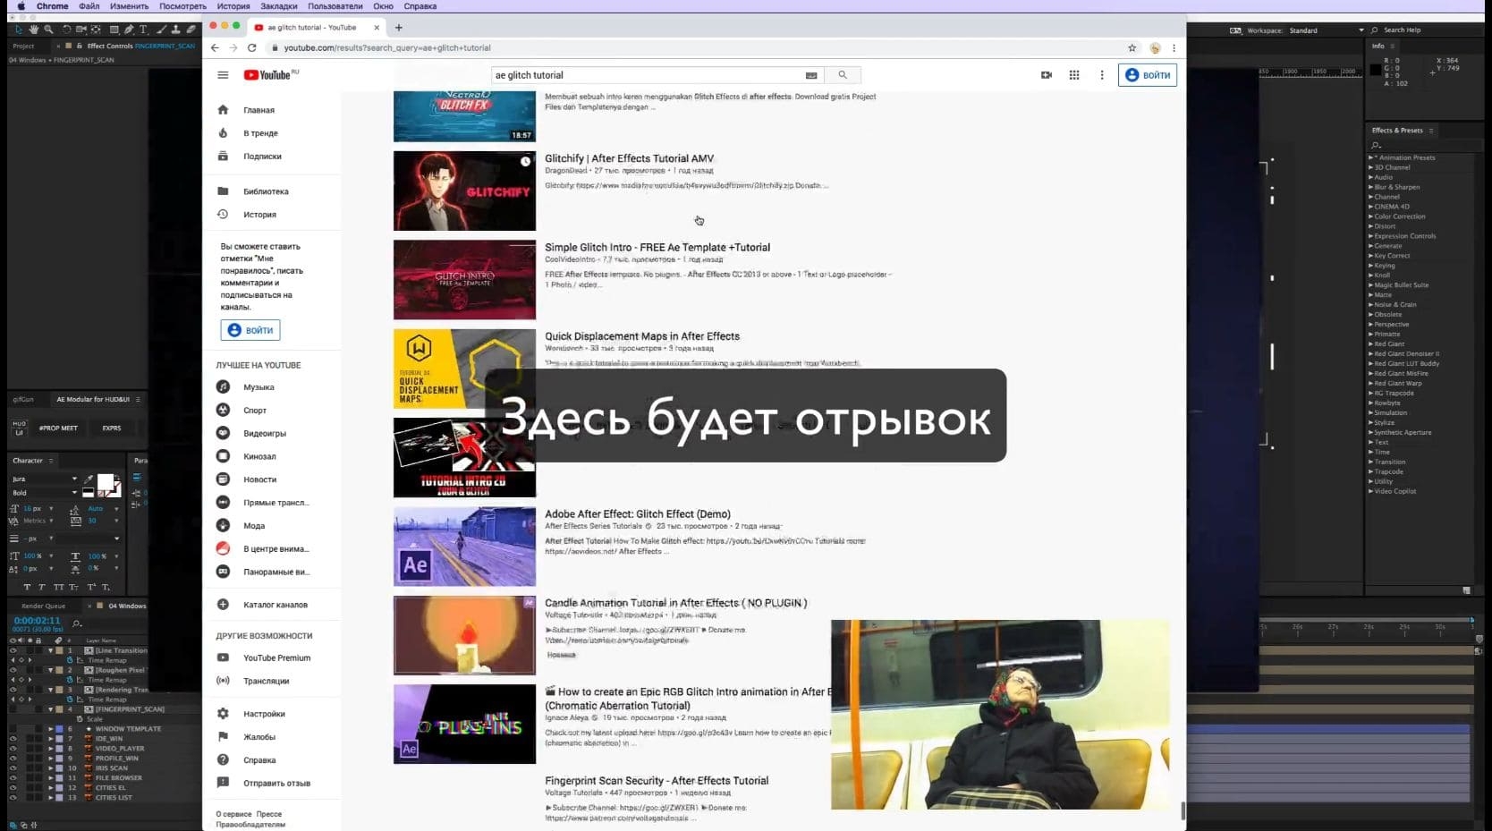Toggle visibility of Roughen Pixel layer

coord(13,670)
